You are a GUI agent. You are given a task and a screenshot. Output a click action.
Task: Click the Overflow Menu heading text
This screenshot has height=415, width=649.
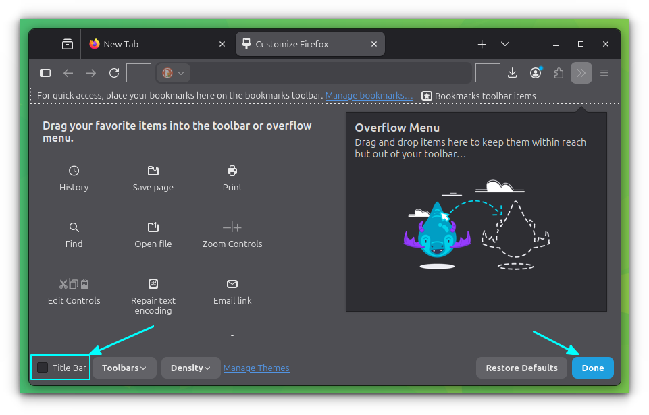[x=397, y=128]
